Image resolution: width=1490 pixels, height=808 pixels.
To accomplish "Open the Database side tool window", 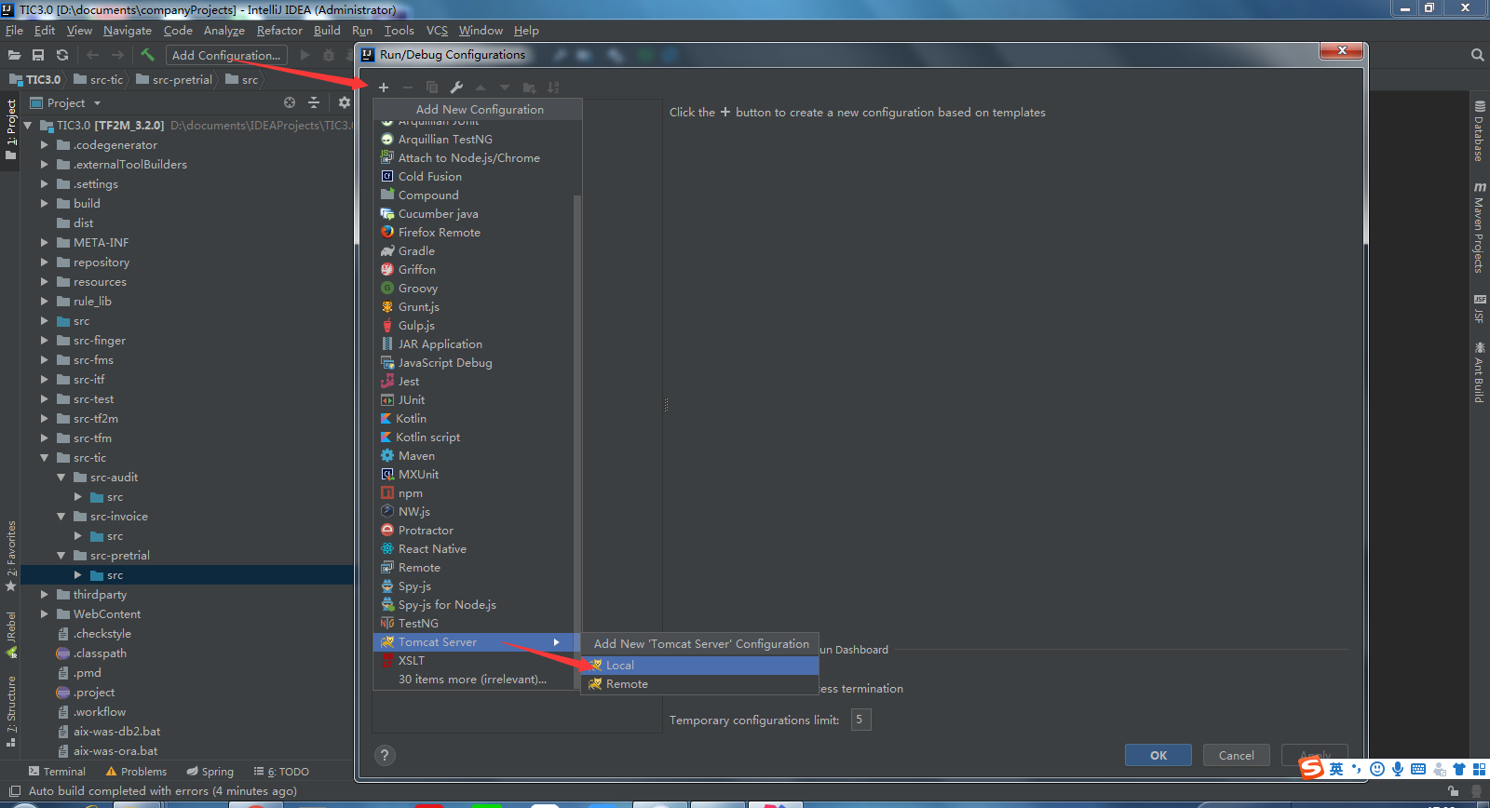I will click(1479, 132).
